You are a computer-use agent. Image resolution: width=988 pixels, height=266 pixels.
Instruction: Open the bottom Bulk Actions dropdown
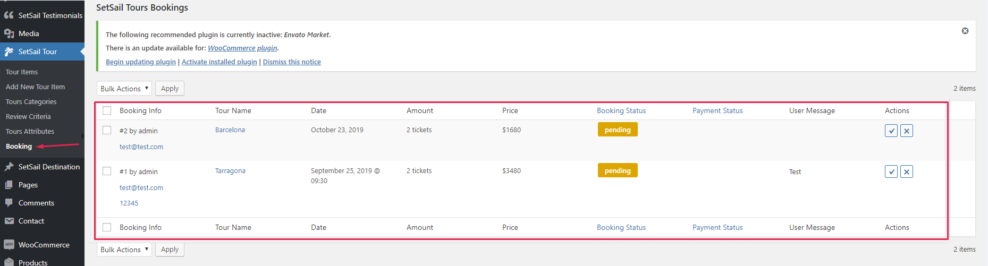124,250
